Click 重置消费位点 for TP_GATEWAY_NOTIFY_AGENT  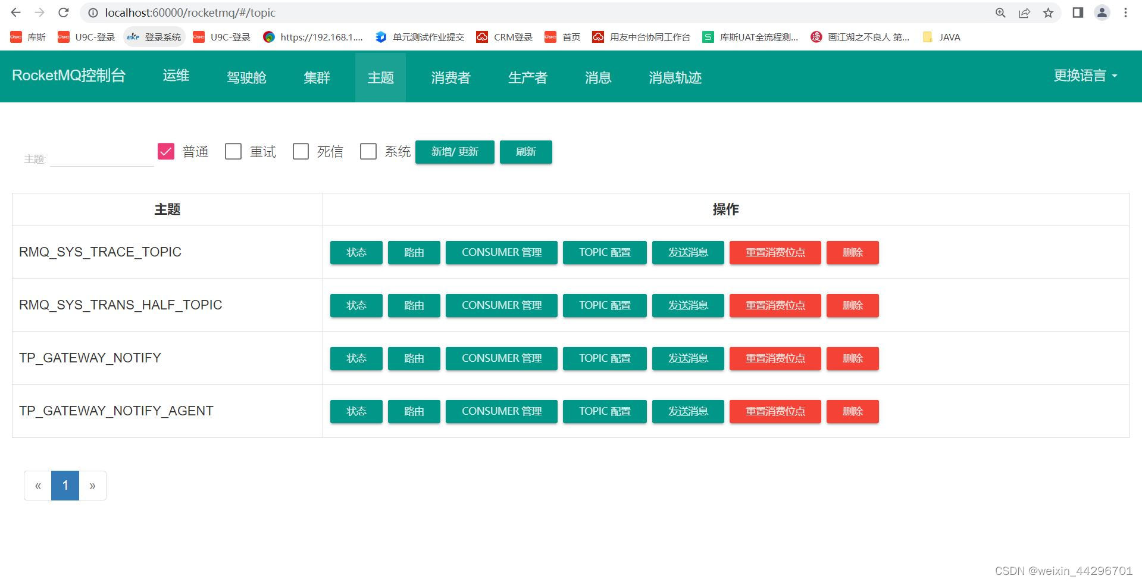pos(775,411)
